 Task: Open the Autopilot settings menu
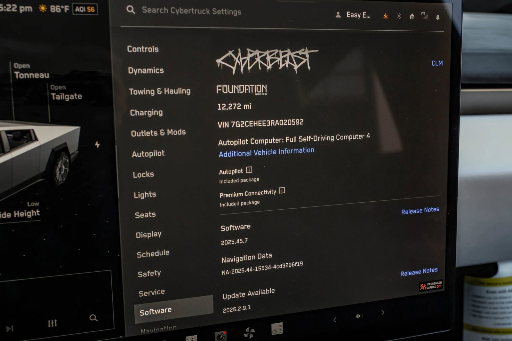pyautogui.click(x=148, y=154)
